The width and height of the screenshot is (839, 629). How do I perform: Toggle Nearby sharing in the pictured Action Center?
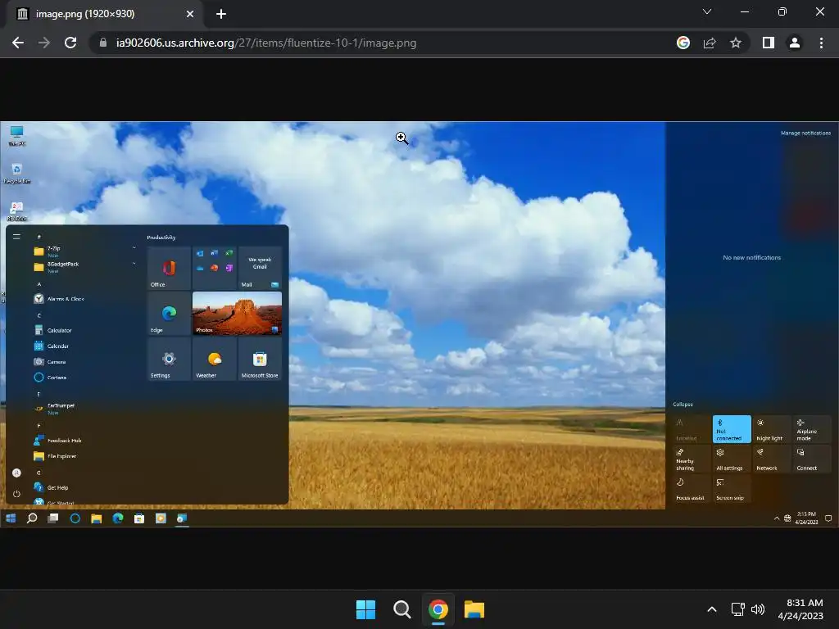tap(692, 459)
